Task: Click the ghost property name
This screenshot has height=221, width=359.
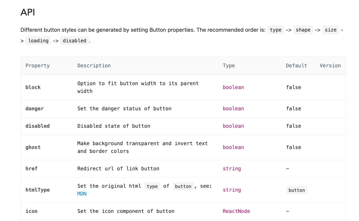Action: coord(33,147)
